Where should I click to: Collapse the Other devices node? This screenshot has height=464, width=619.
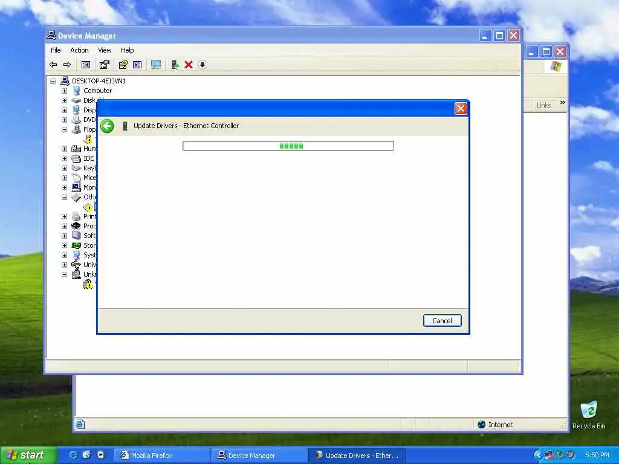[x=64, y=198]
